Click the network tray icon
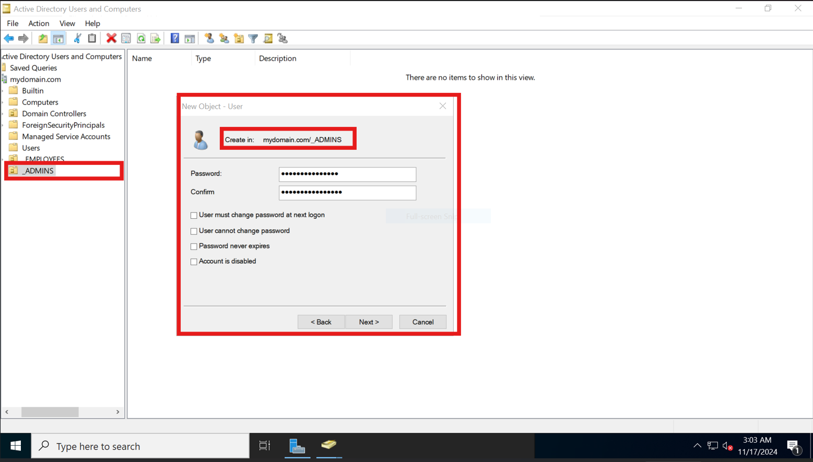Viewport: 813px width, 462px height. click(713, 446)
